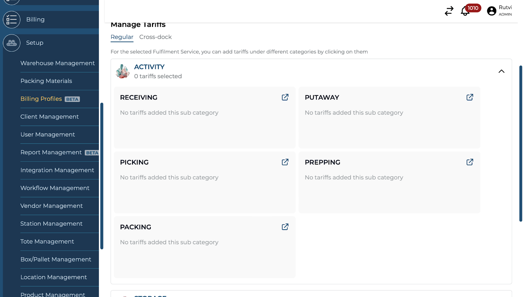Open Warehouse Management in sidebar
The image size is (523, 297).
point(58,63)
